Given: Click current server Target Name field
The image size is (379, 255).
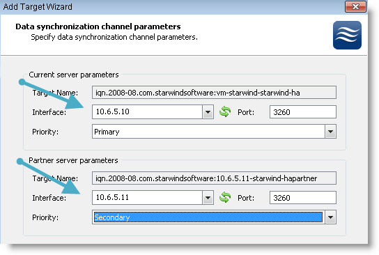Looking at the screenshot, I should tap(214, 93).
